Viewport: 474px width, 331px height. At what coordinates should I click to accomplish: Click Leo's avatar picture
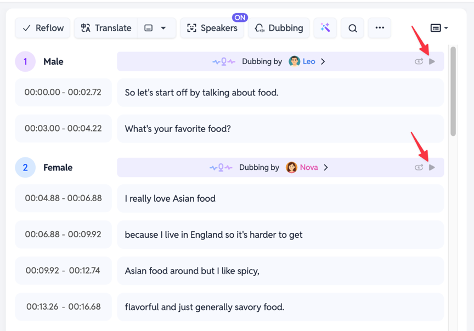[x=294, y=61]
